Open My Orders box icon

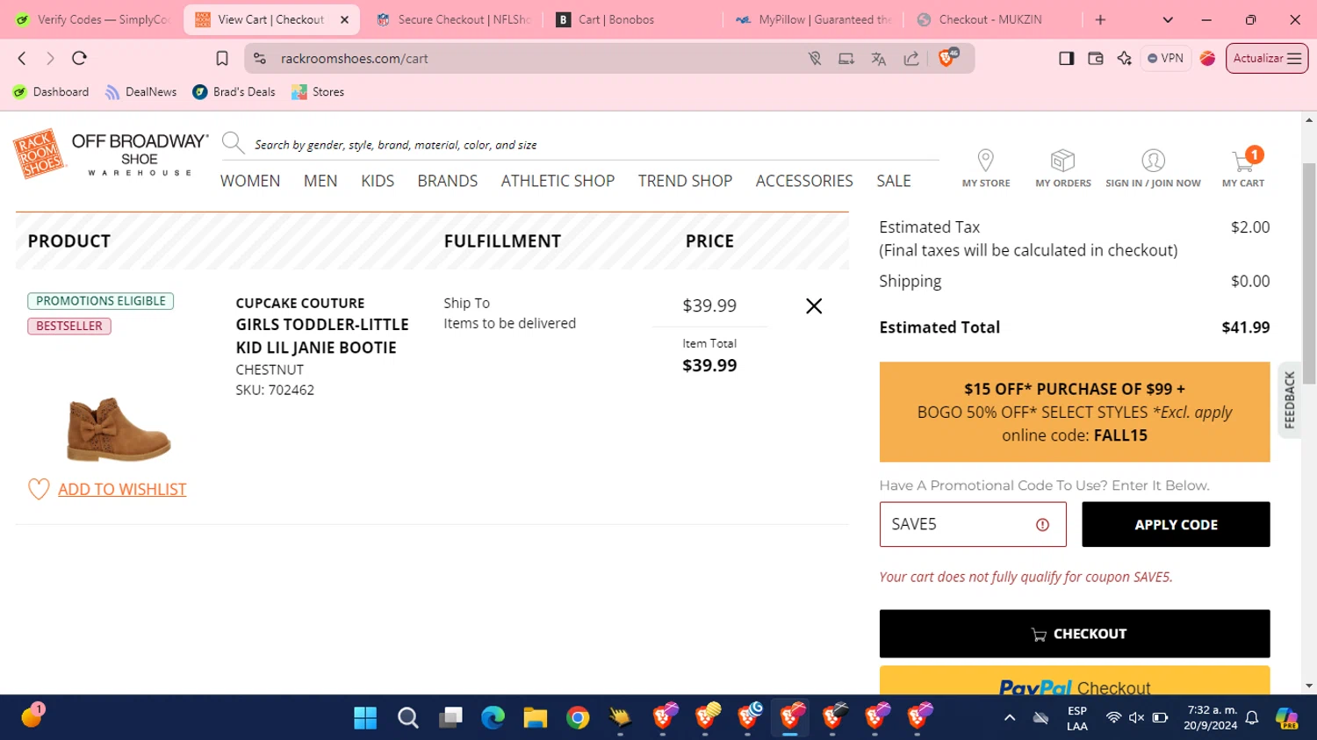coord(1062,160)
